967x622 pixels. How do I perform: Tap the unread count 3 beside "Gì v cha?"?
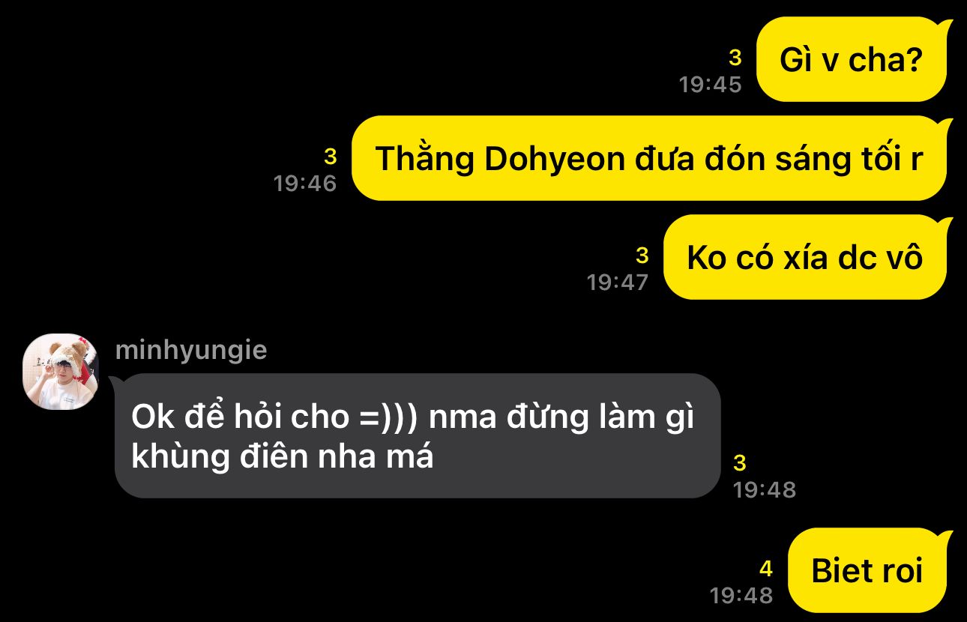[735, 58]
